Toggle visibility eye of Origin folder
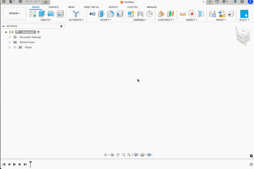This screenshot has width=254, height=169. pos(15,47)
